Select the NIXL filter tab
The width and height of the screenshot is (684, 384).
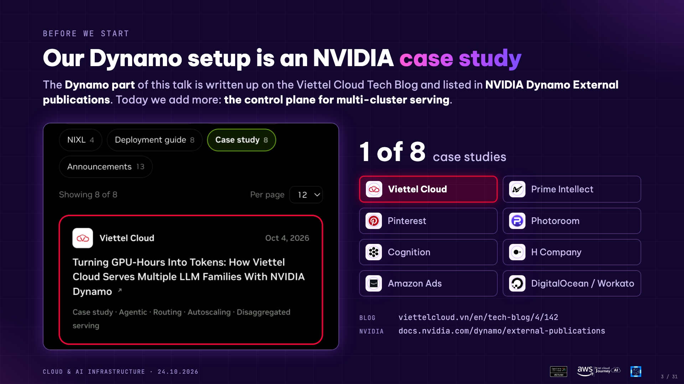[81, 140]
